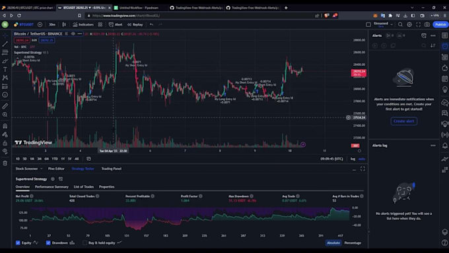The width and height of the screenshot is (449, 253).
Task: Open Alerts log more options menu
Action: tap(433, 146)
